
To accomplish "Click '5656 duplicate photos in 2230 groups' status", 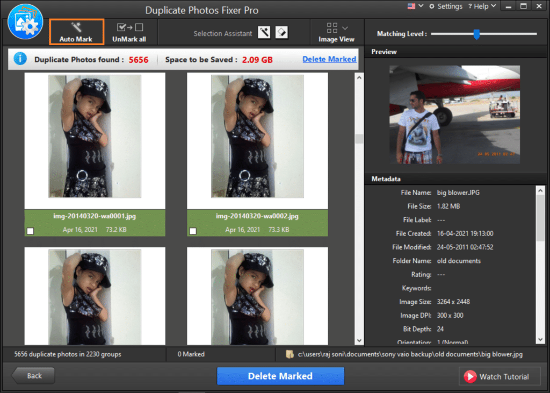I will point(68,354).
